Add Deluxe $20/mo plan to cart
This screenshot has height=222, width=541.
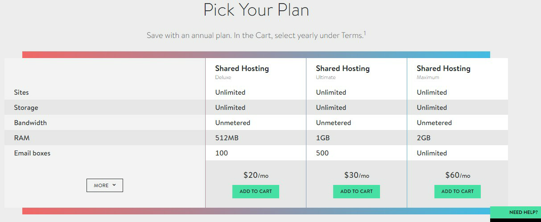[256, 191]
